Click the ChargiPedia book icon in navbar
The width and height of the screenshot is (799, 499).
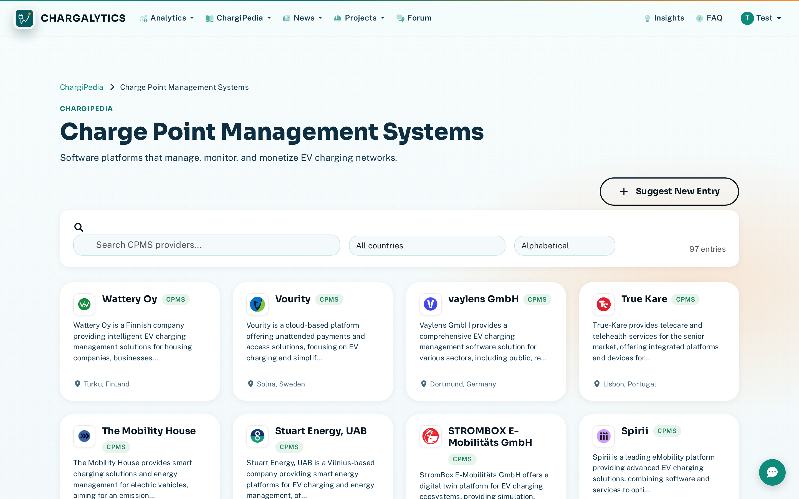(209, 19)
